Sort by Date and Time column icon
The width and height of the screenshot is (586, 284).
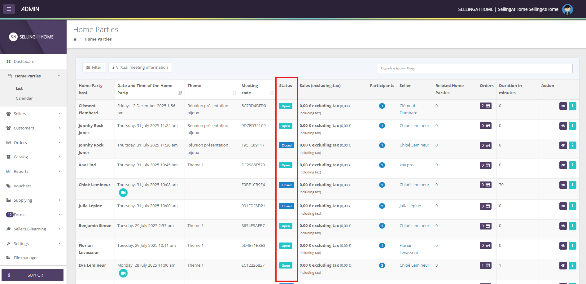pos(180,93)
